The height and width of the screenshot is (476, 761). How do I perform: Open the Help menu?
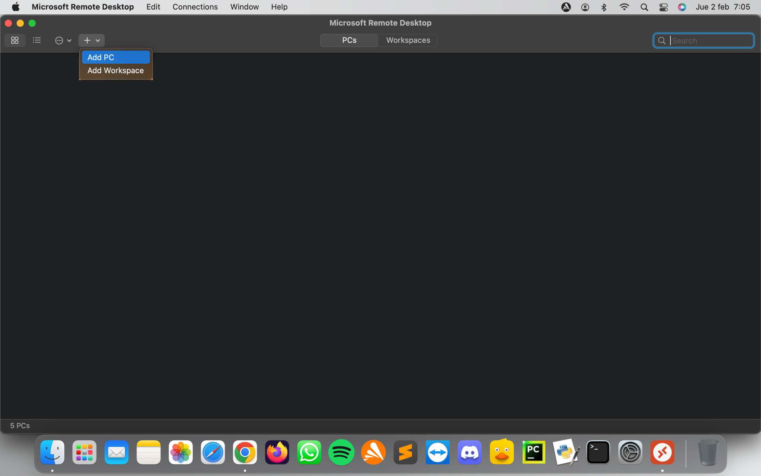point(279,7)
